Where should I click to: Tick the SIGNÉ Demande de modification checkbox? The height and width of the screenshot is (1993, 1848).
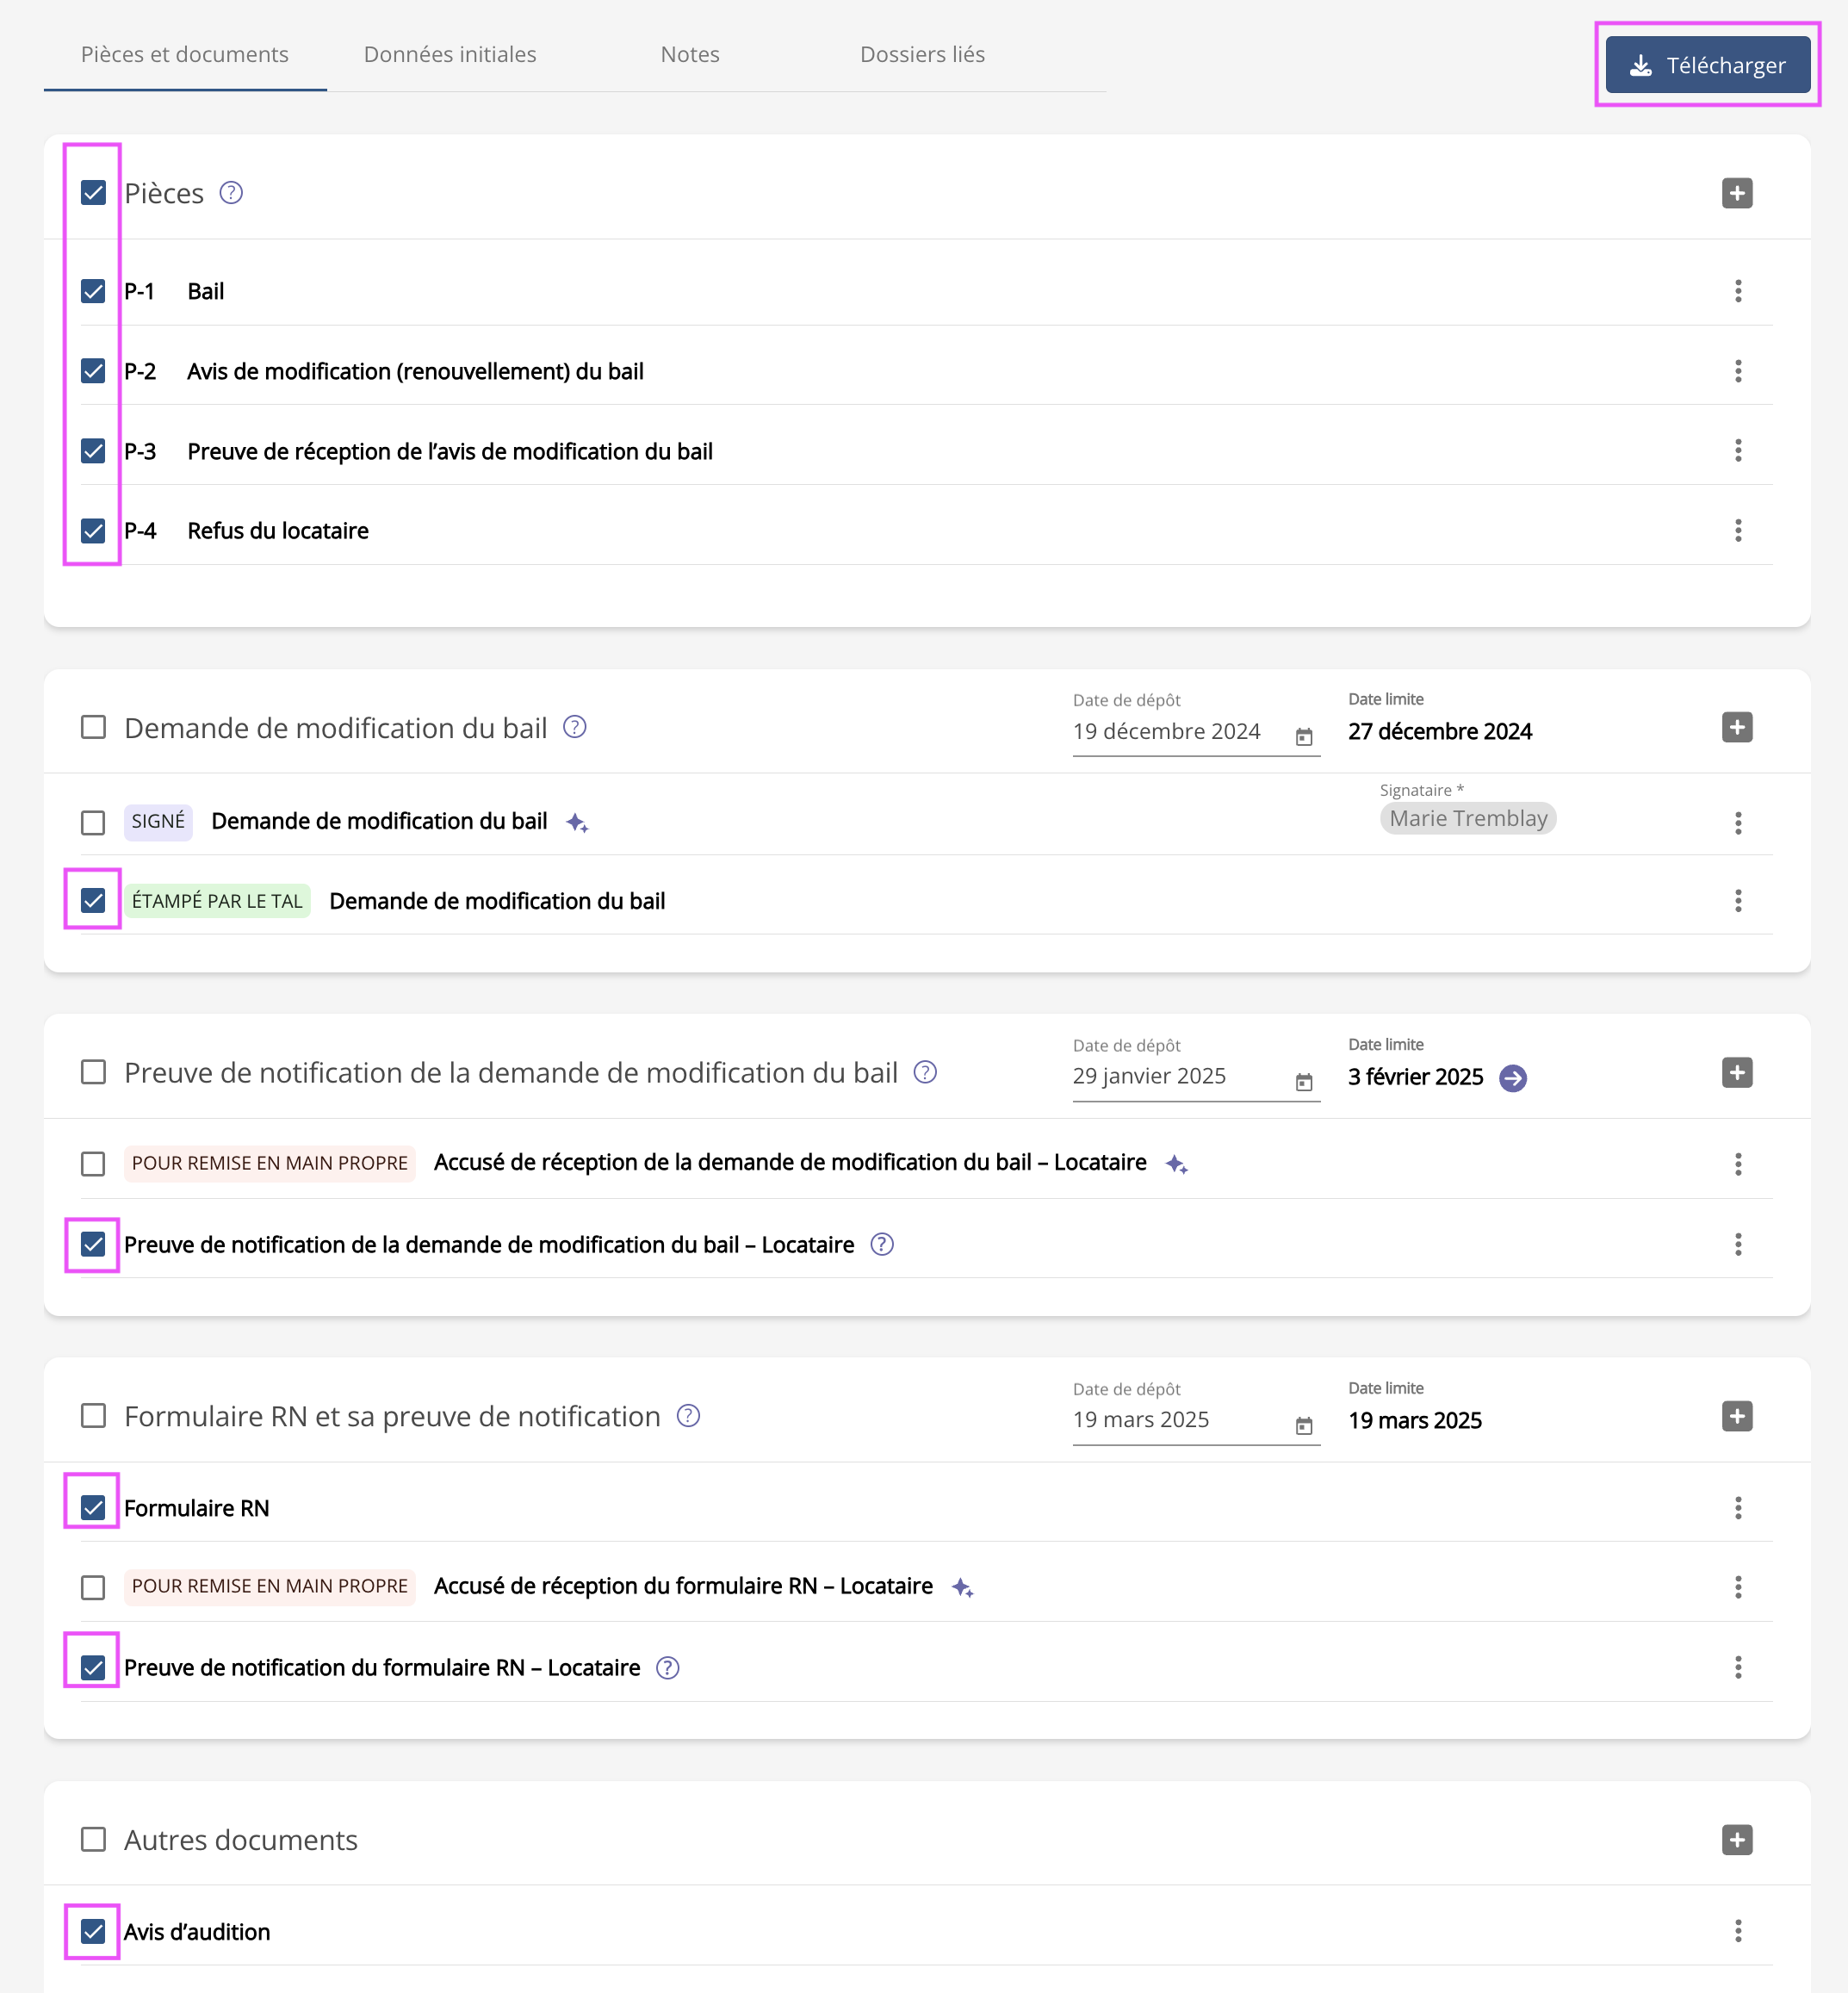(93, 823)
